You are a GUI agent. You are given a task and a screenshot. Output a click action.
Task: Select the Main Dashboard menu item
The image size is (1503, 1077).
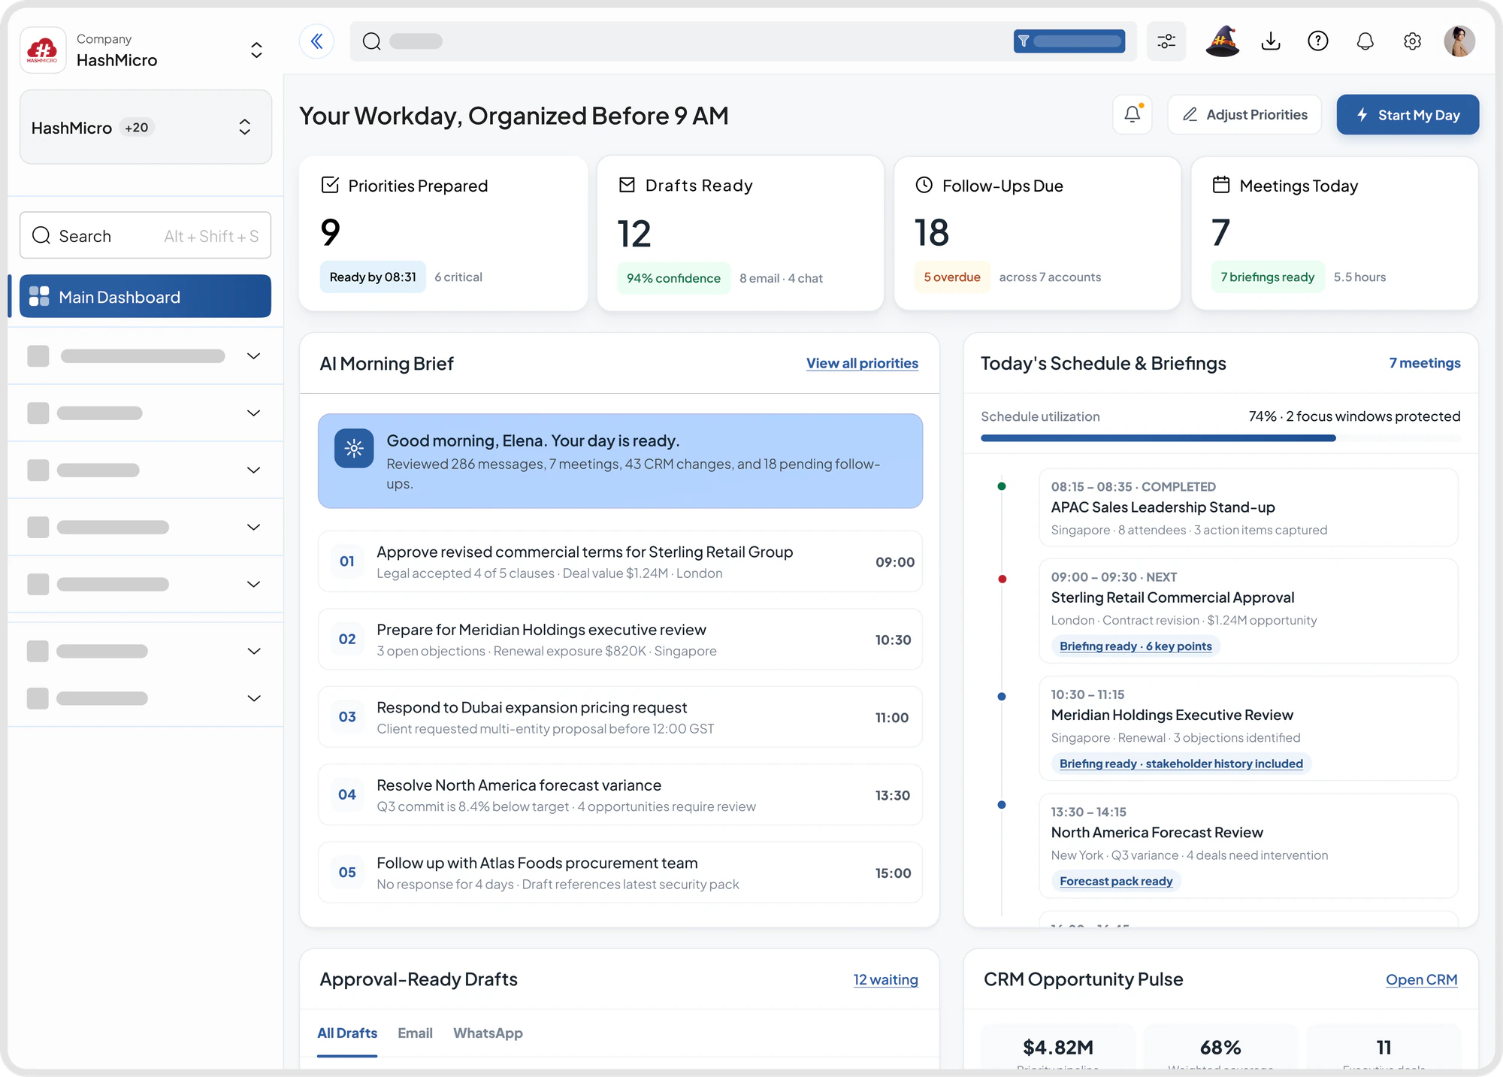click(146, 296)
